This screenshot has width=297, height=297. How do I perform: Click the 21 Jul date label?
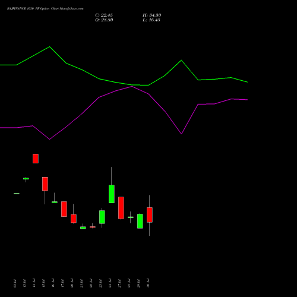tap(81, 283)
